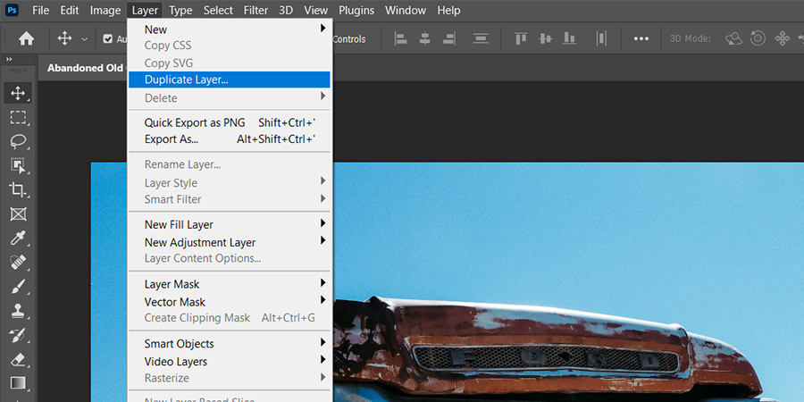
Task: Open the Plugins menu
Action: [x=356, y=10]
